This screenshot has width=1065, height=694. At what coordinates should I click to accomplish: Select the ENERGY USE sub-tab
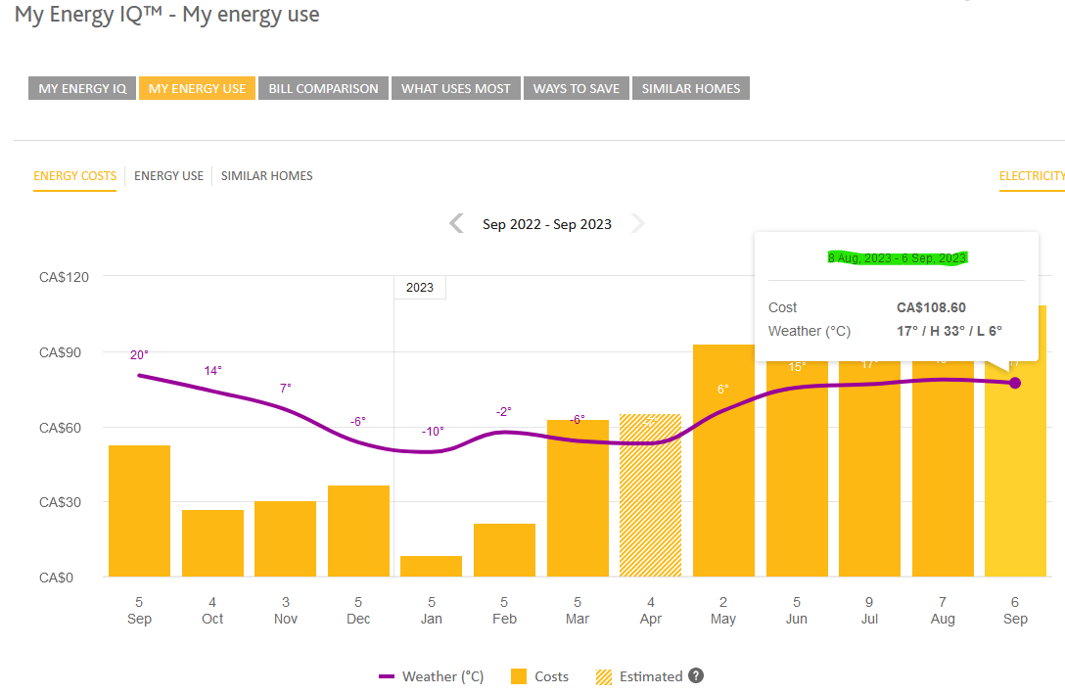click(x=170, y=175)
